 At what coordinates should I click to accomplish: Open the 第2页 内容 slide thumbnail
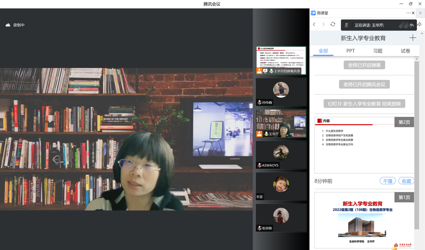coord(364,145)
